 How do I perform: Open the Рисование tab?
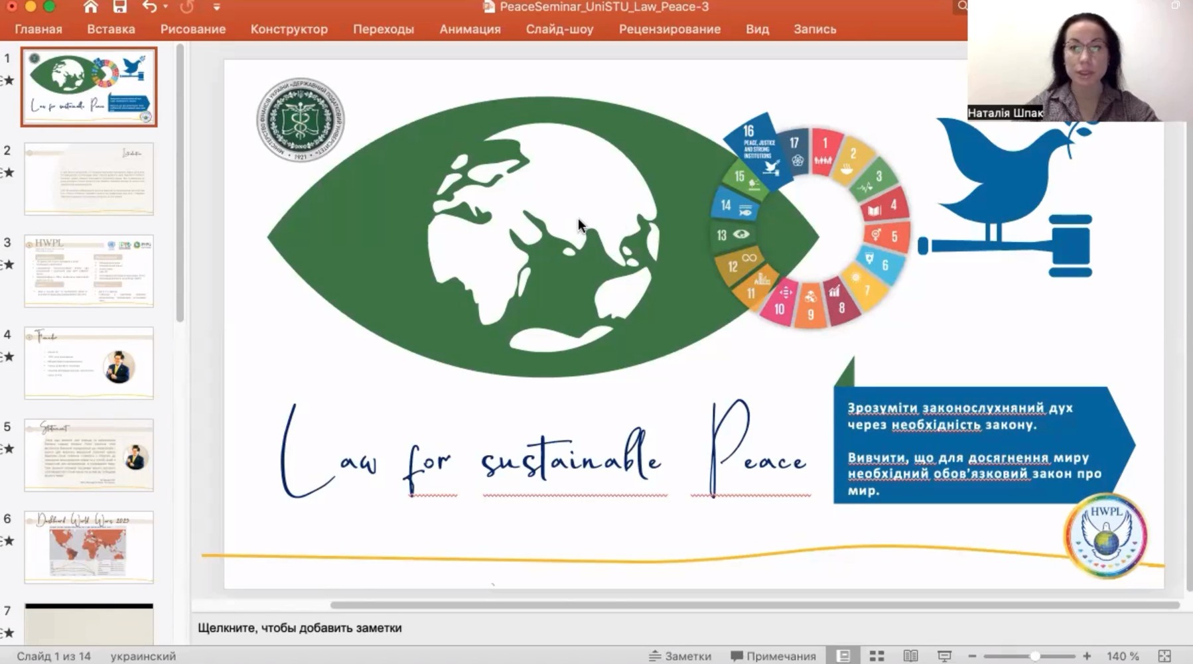(192, 29)
